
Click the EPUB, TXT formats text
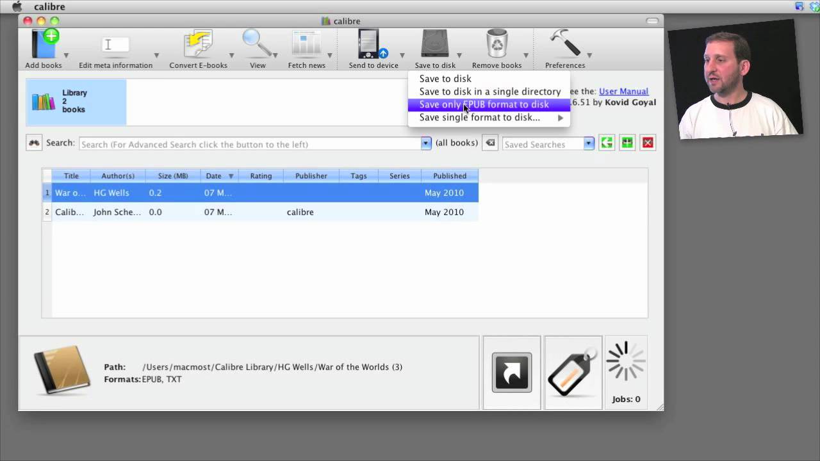pyautogui.click(x=162, y=379)
